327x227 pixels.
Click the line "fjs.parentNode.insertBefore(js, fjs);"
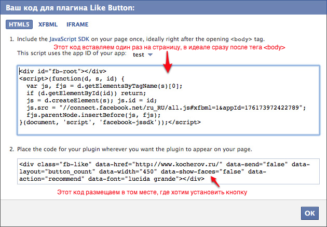(x=93, y=115)
